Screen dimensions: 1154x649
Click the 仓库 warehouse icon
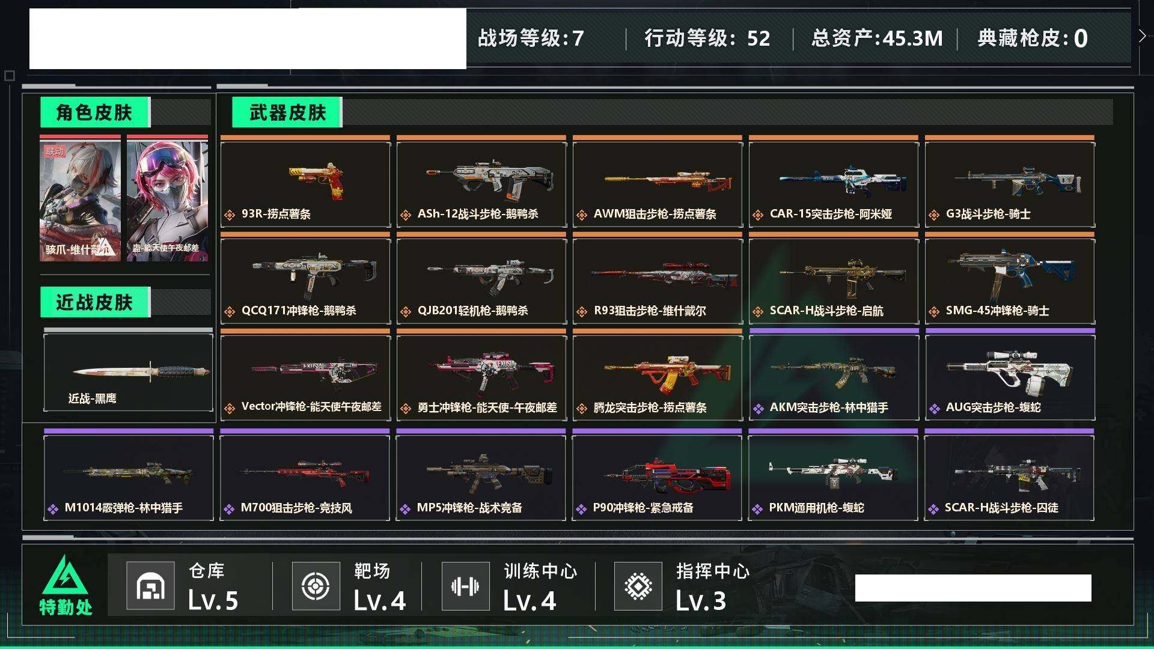tap(150, 586)
